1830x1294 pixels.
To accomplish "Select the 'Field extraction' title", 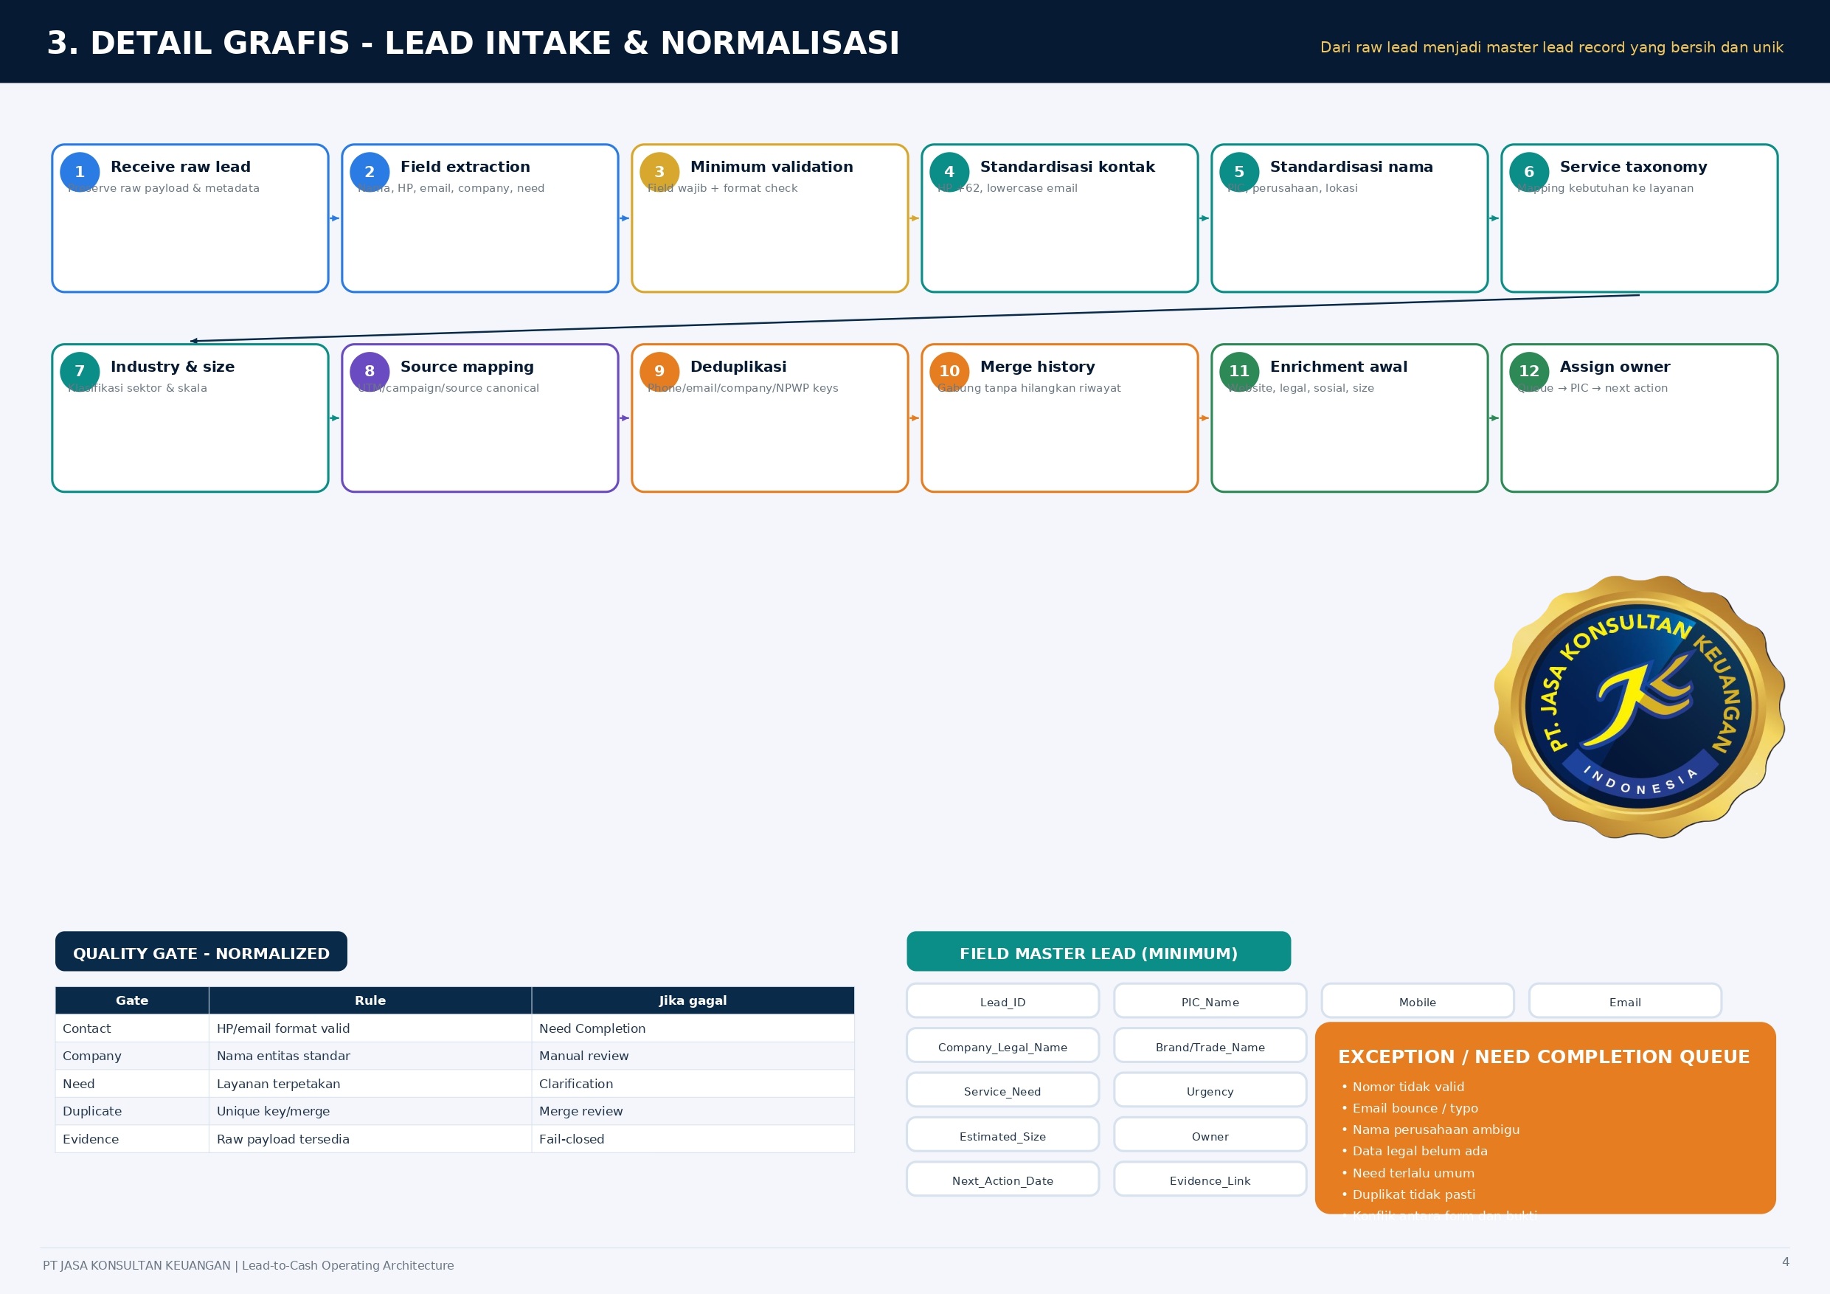I will click(x=465, y=167).
